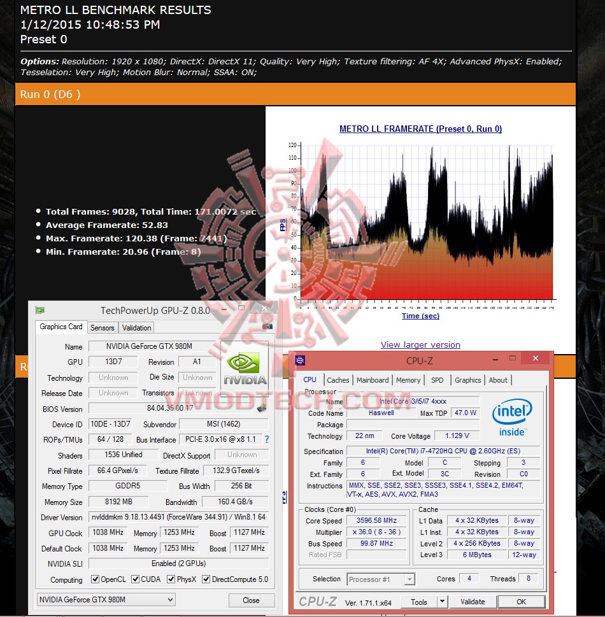
Task: Open the Mainboard tab in CPU-Z
Action: click(373, 380)
